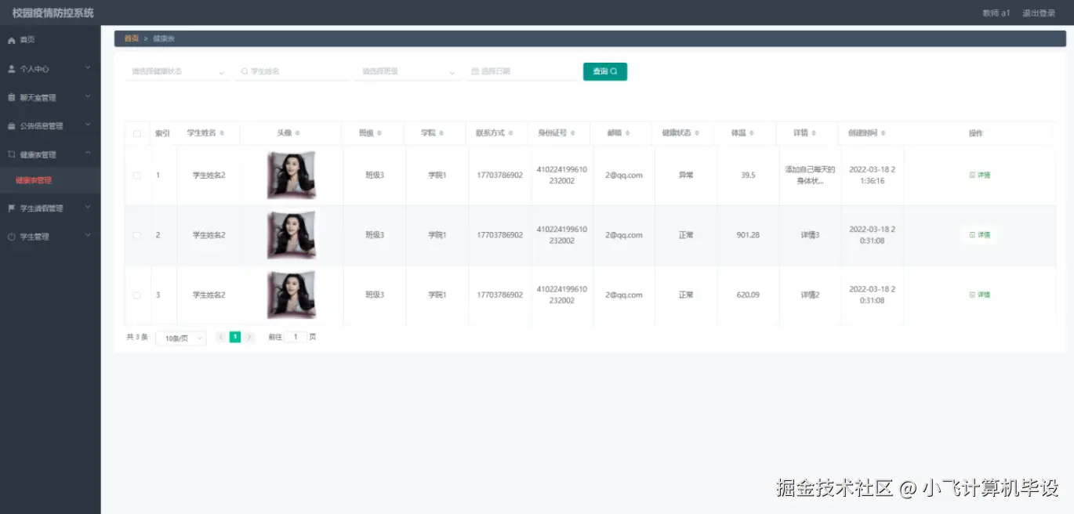Click the calendar icon in the date field
1074x514 pixels.
(x=475, y=71)
